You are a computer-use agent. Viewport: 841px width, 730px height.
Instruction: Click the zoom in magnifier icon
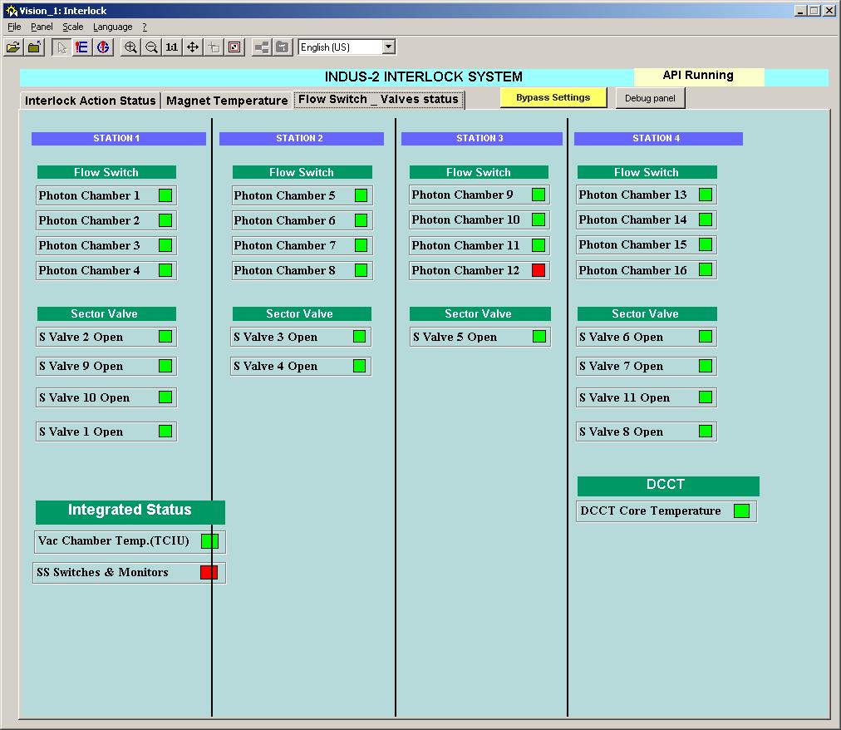click(130, 47)
